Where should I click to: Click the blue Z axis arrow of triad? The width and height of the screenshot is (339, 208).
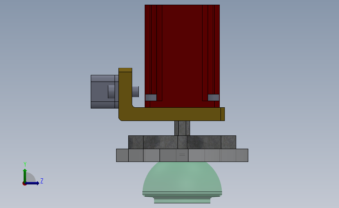click(x=33, y=183)
